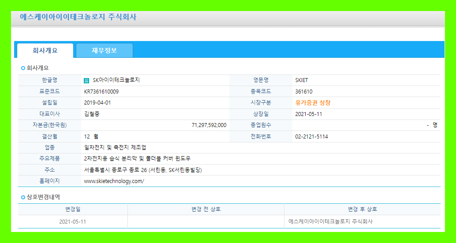Click listing date 2021-05-11 in 상장일 row
The width and height of the screenshot is (456, 243).
tap(309, 114)
